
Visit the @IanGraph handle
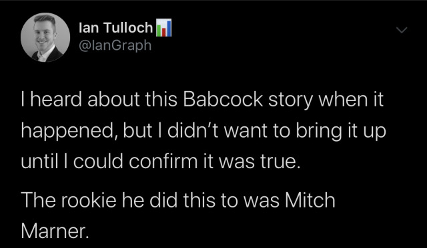115,45
